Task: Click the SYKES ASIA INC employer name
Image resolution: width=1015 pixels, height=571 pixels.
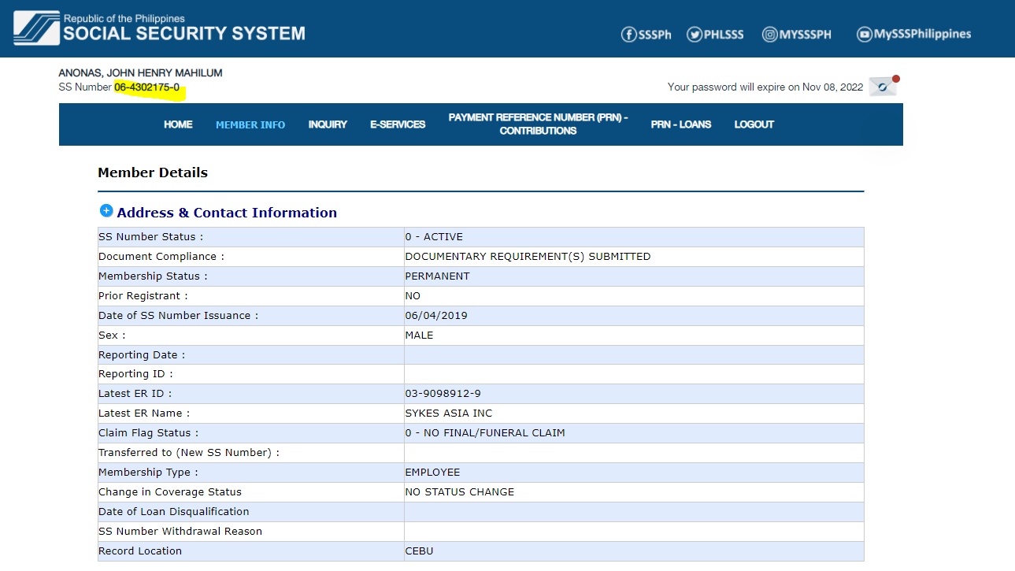Action: point(449,413)
